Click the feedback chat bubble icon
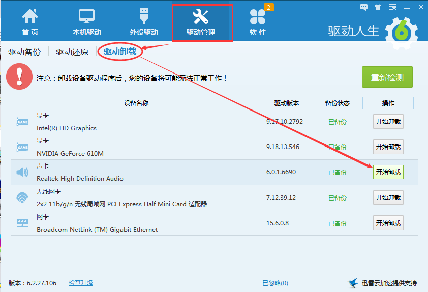 point(364,7)
